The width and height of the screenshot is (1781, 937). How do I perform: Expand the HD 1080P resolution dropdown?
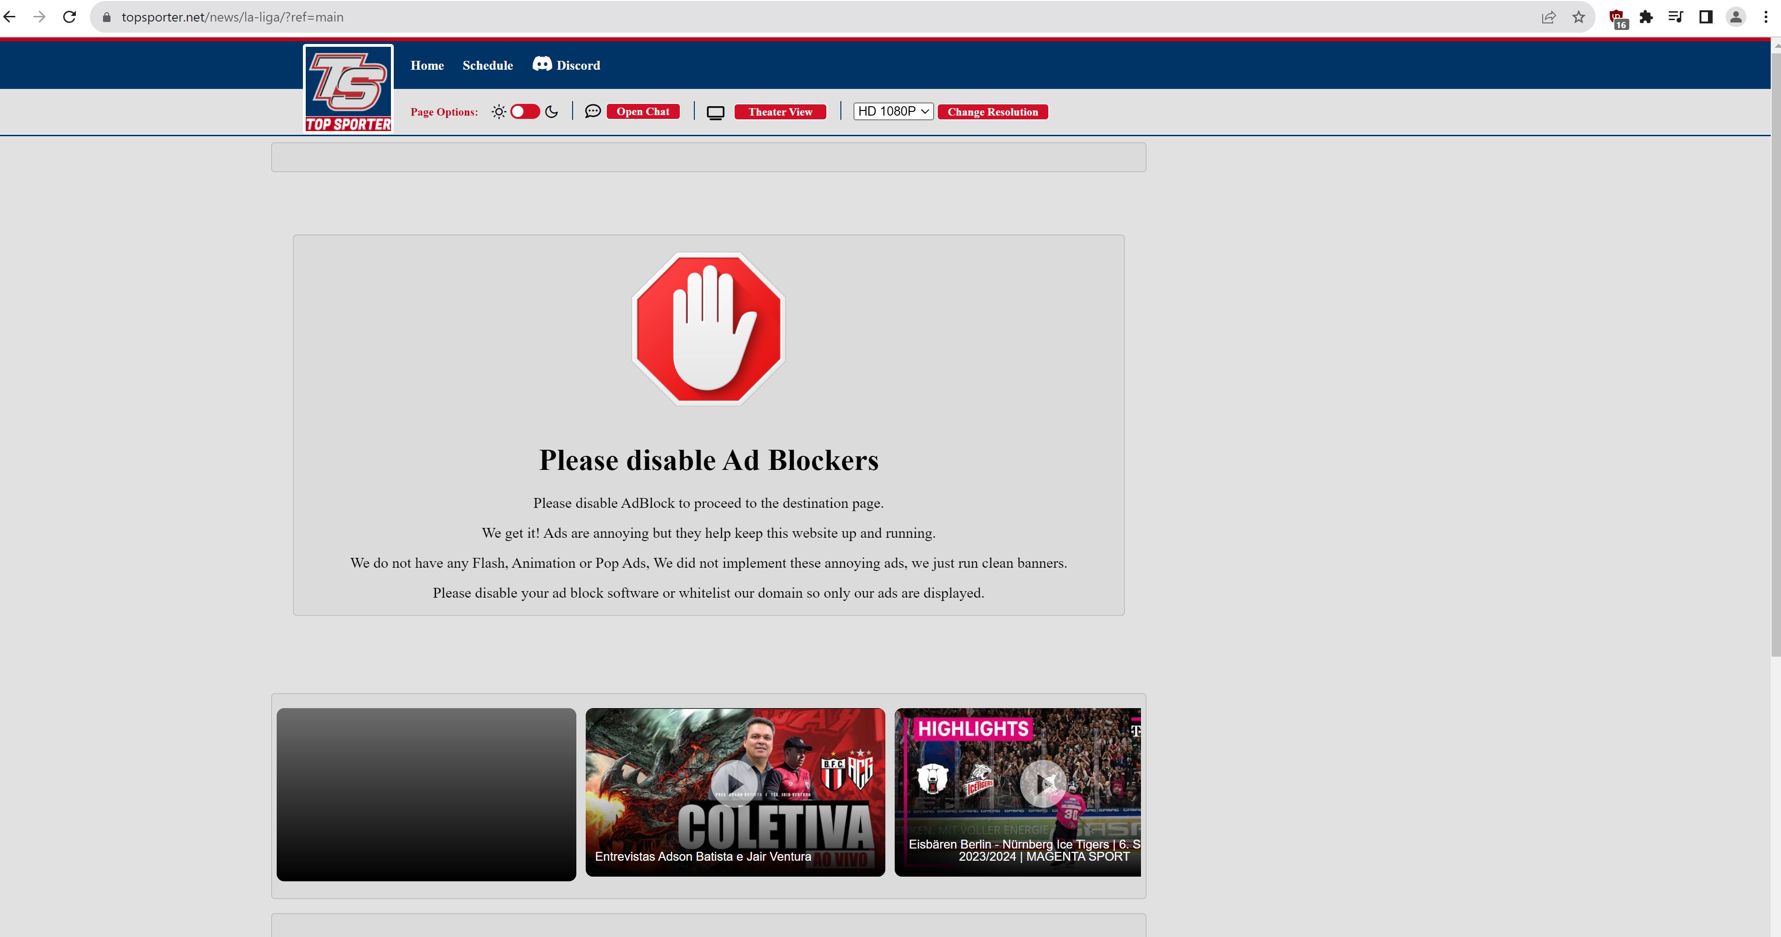[x=892, y=112]
